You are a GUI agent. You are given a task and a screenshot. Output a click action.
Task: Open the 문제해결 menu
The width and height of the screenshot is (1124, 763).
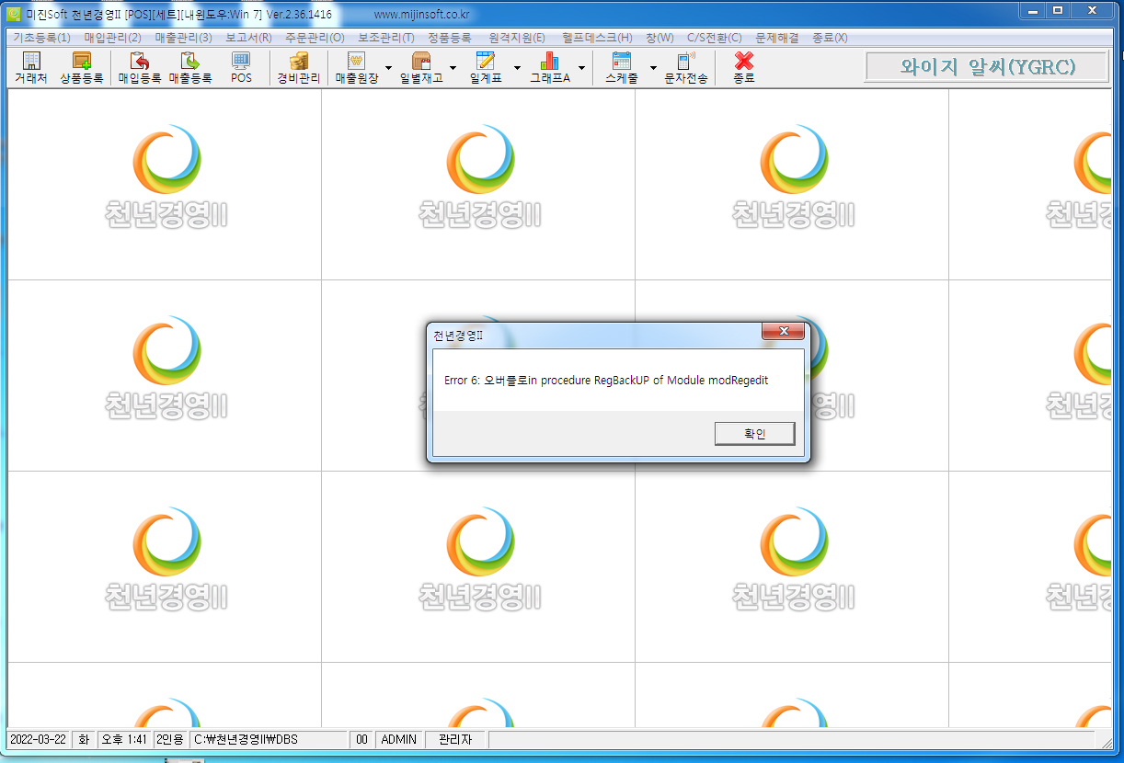pos(776,38)
